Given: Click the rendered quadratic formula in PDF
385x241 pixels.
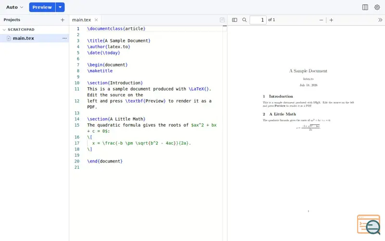Looking at the screenshot, I should [x=308, y=127].
